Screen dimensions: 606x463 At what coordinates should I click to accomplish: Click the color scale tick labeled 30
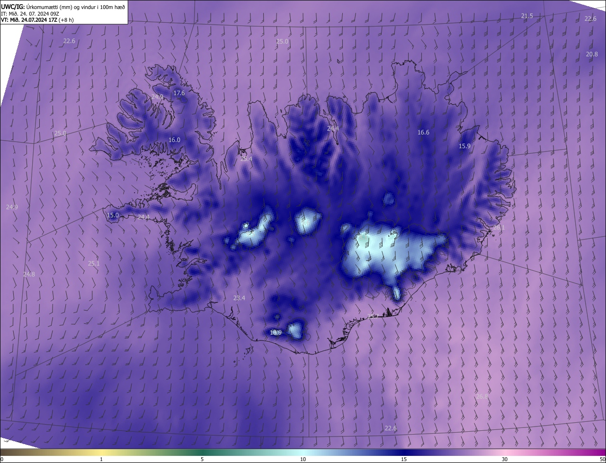[x=505, y=459]
